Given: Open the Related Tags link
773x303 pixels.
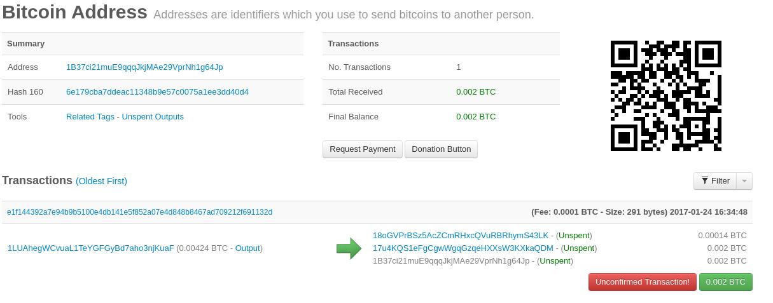Looking at the screenshot, I should point(90,117).
